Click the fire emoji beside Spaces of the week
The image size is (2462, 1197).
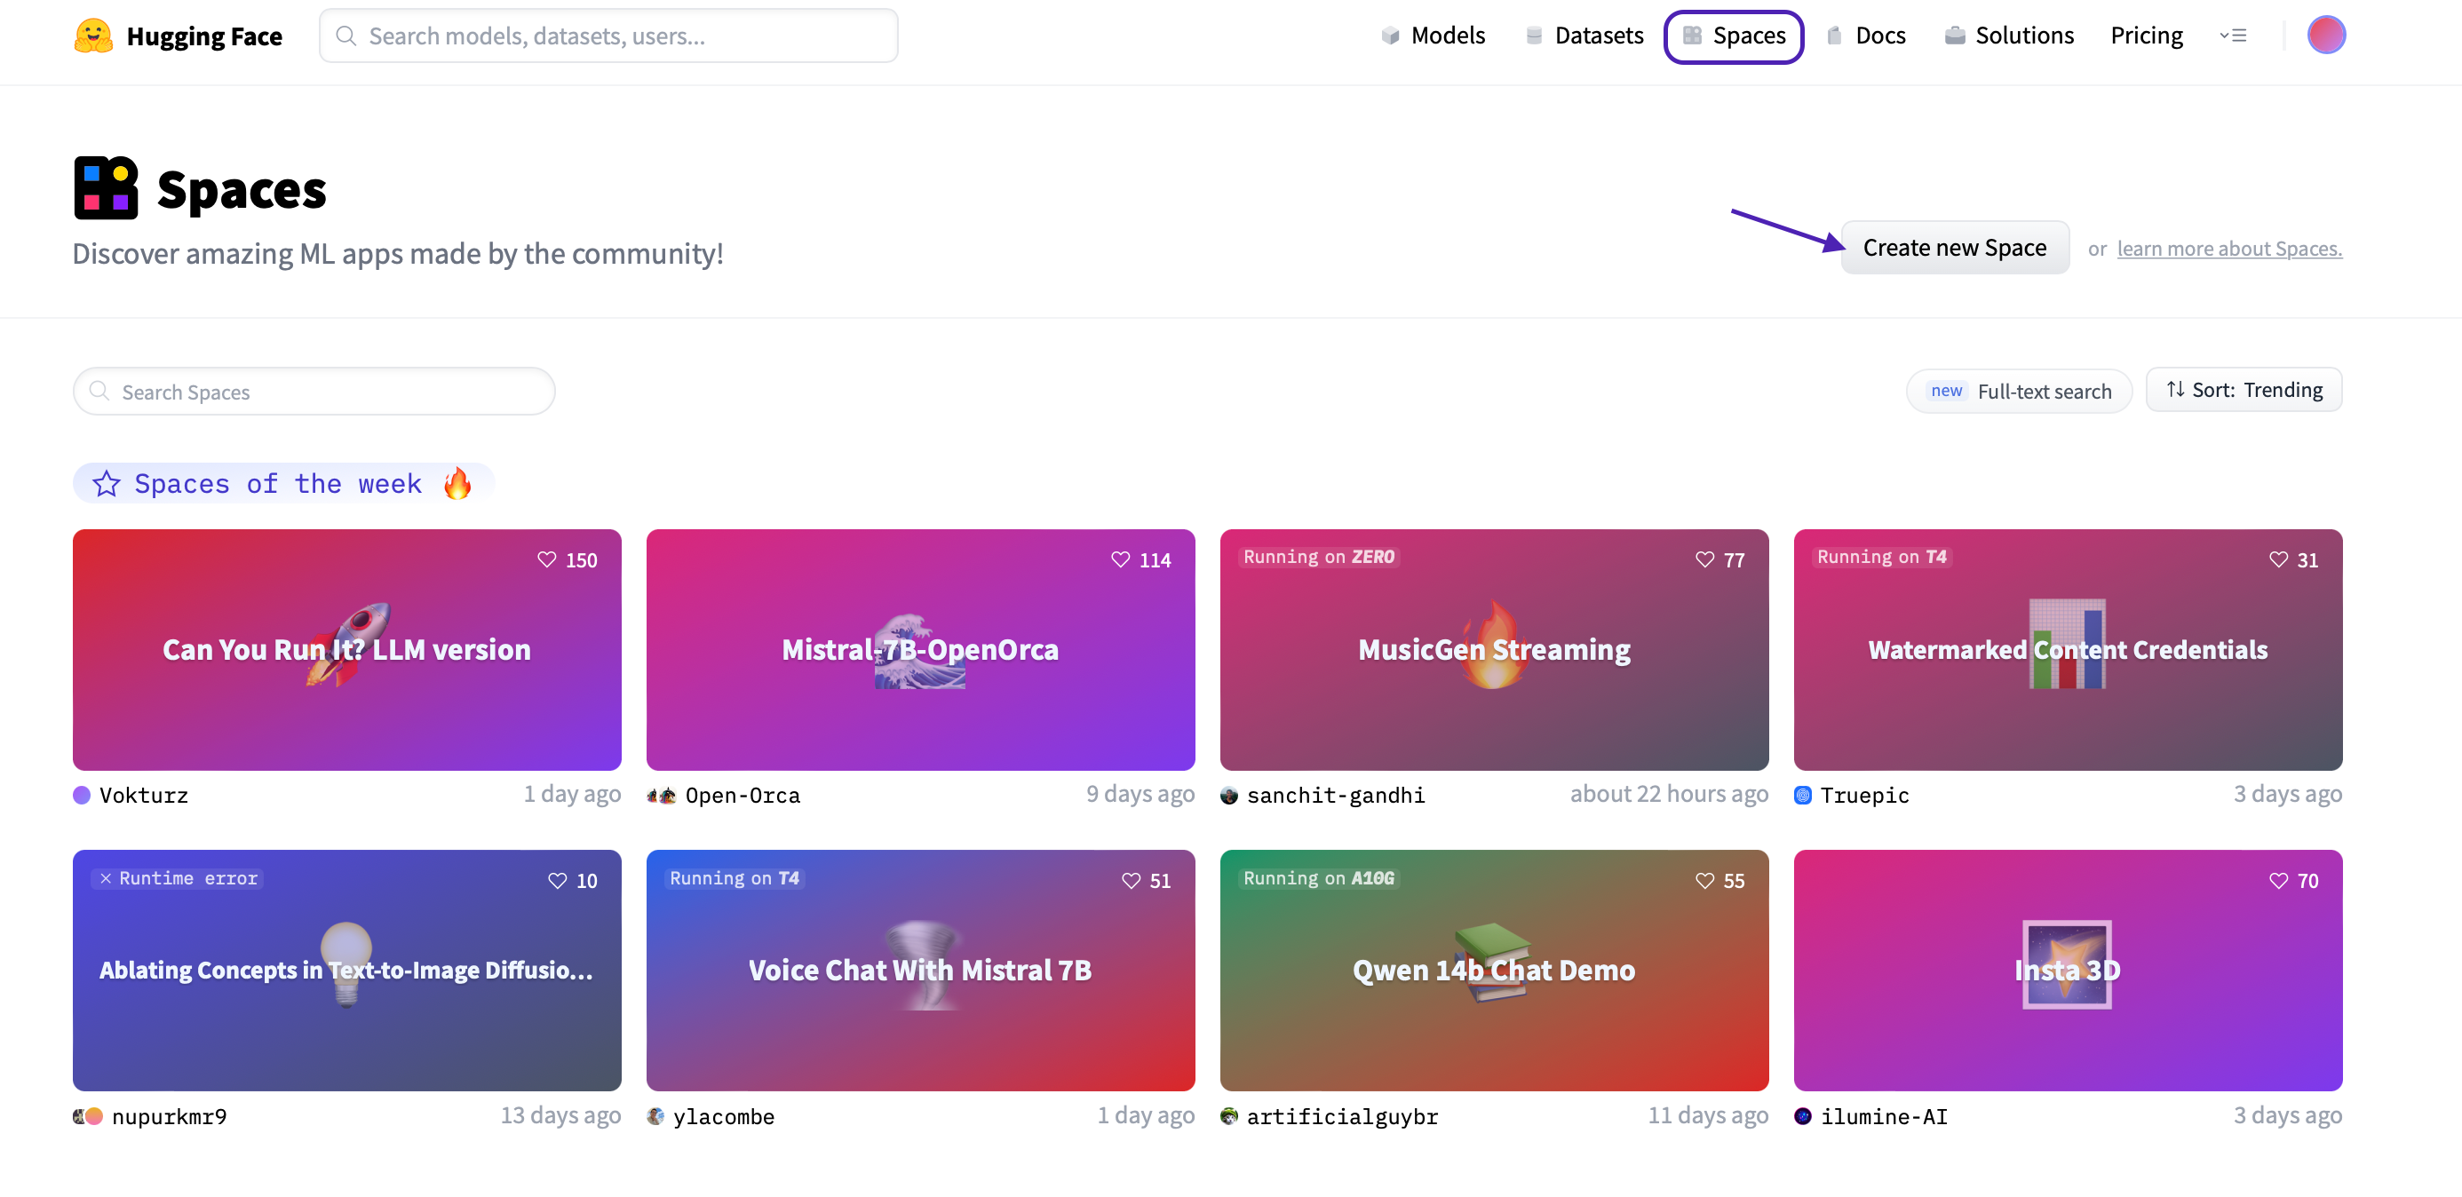[457, 483]
